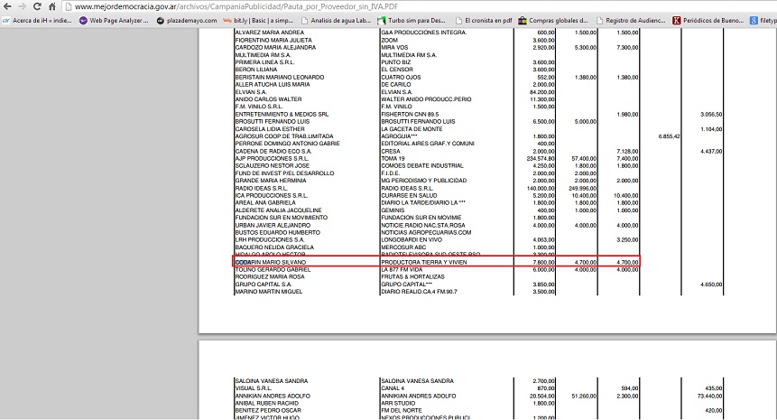Click 'ANIDO CARLOS WALTER' provider name

(268, 99)
